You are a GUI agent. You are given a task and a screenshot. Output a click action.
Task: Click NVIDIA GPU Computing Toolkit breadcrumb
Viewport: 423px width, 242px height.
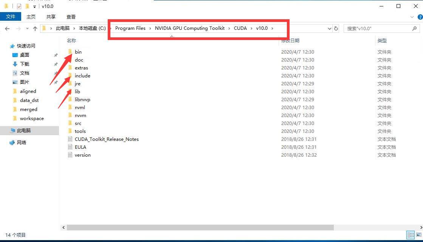pyautogui.click(x=190, y=28)
